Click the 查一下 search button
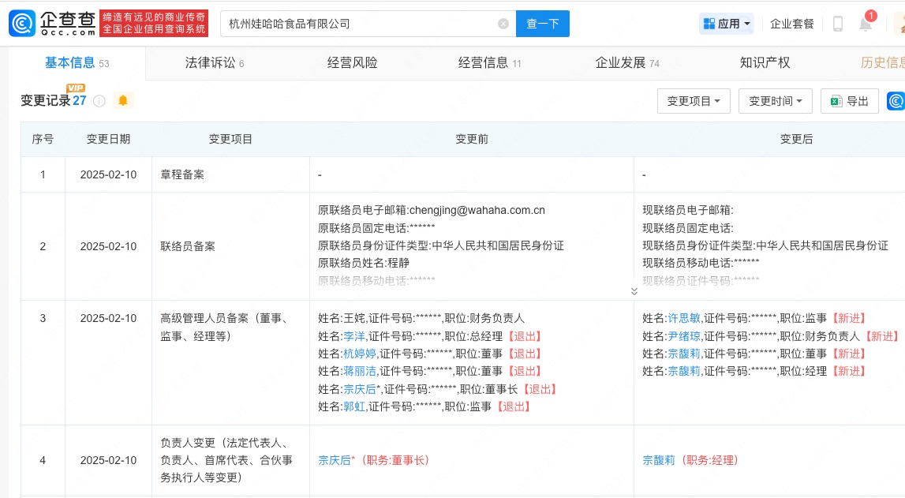 [543, 24]
